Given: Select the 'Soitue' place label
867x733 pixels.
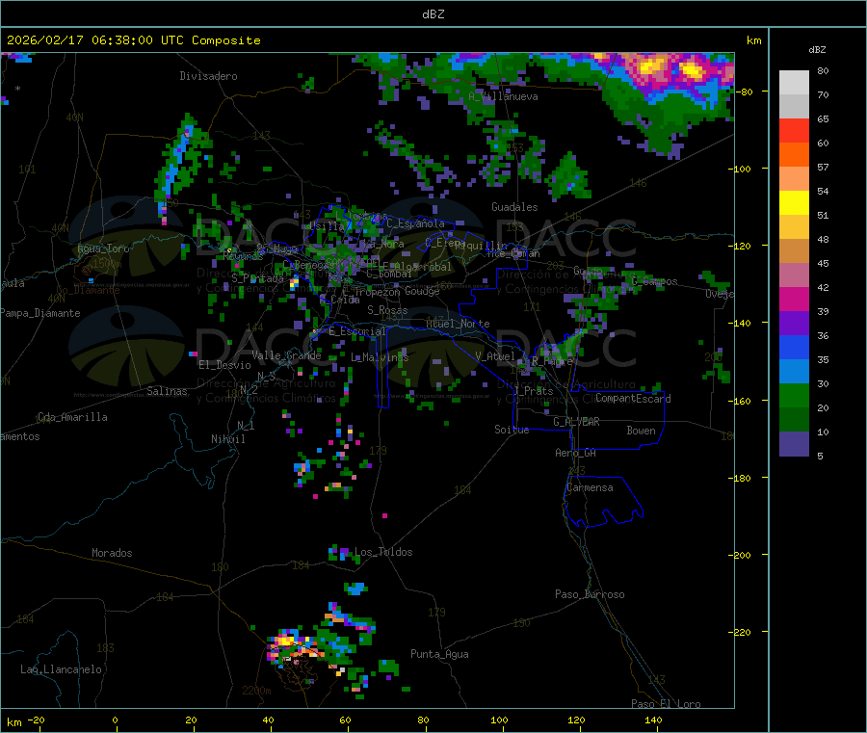Looking at the screenshot, I should coord(512,430).
